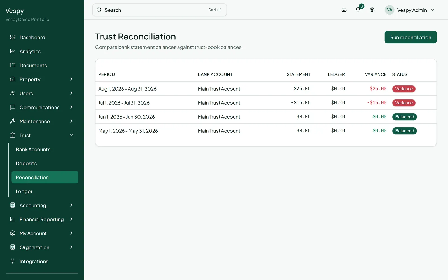The width and height of the screenshot is (448, 280).
Task: Open the settings gear icon
Action: coord(372,10)
